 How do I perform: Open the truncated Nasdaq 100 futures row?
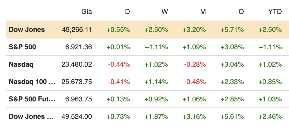pyautogui.click(x=32, y=82)
